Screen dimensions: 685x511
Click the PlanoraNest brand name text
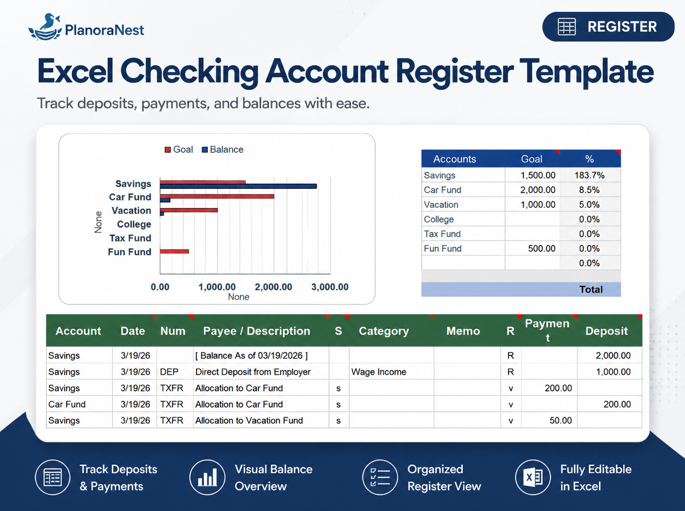(x=104, y=30)
